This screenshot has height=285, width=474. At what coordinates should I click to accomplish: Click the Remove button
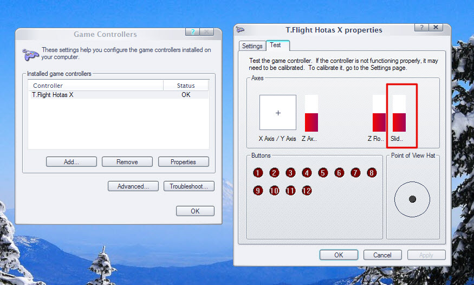(127, 161)
